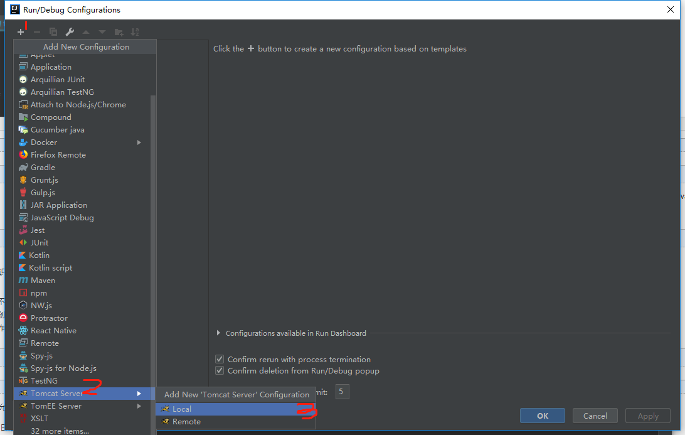Click the Move Up arrow icon
685x435 pixels.
click(85, 32)
